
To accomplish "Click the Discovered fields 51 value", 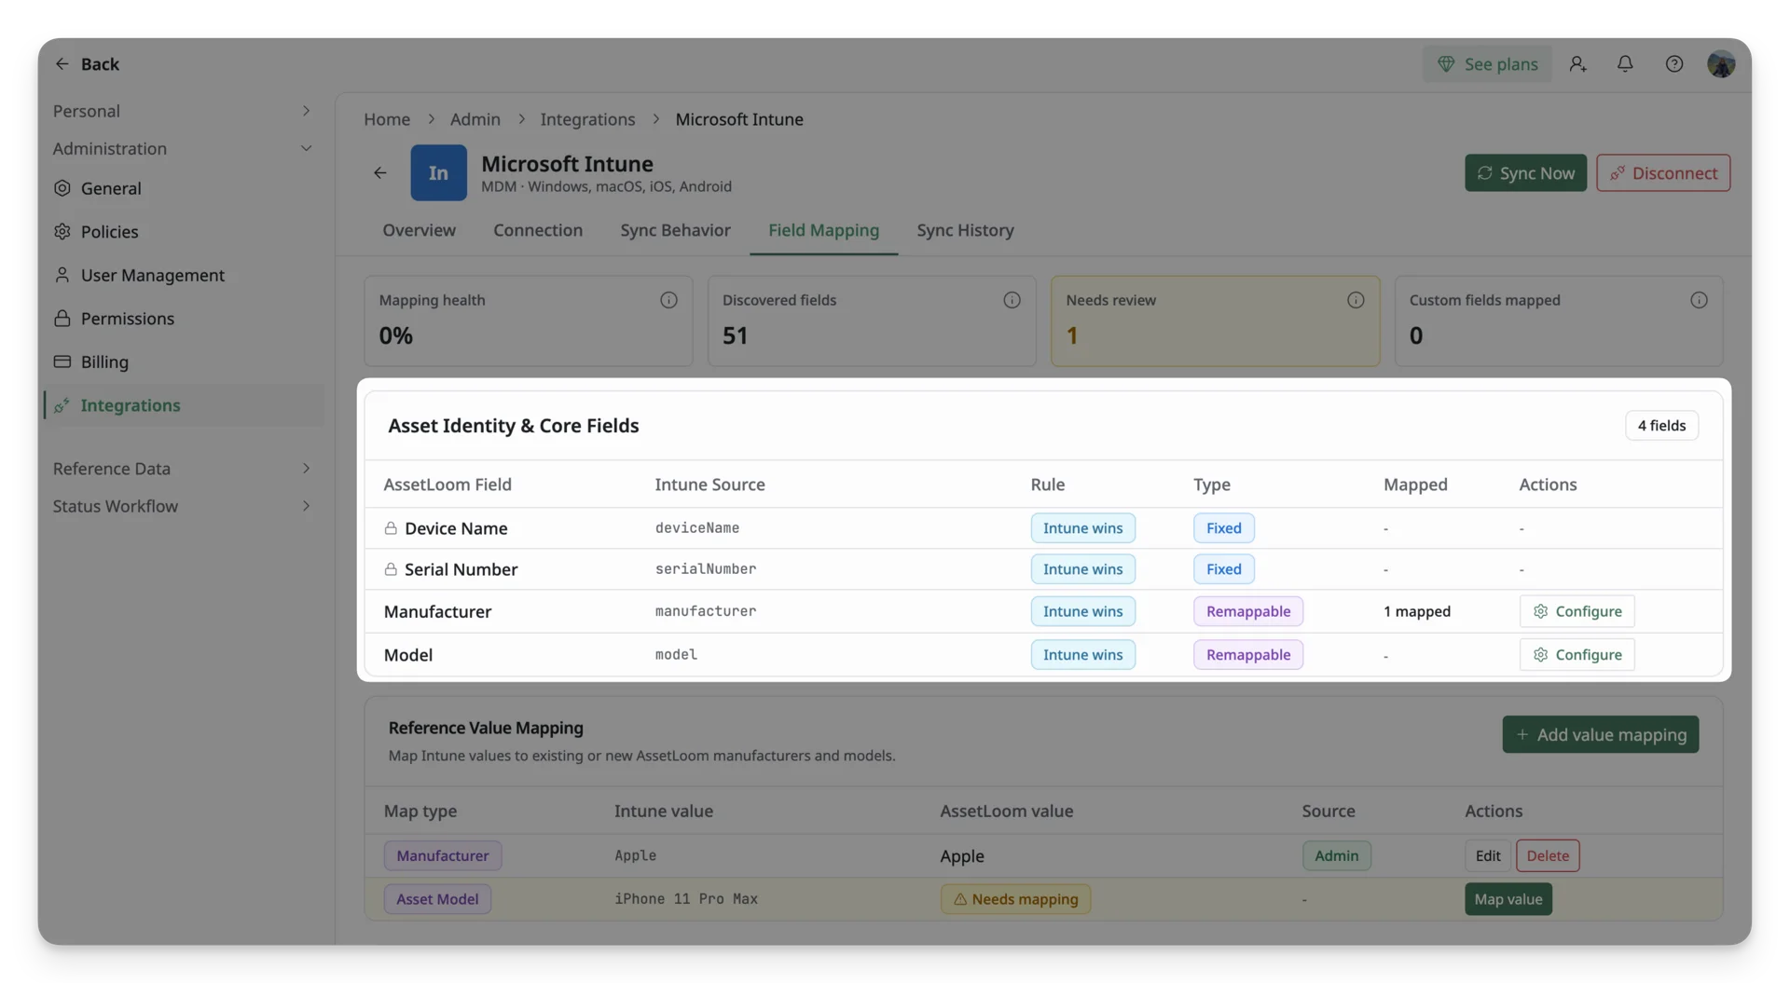I will 735,336.
